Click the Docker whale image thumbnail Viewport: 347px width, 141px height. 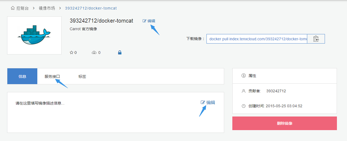[x=34, y=35]
